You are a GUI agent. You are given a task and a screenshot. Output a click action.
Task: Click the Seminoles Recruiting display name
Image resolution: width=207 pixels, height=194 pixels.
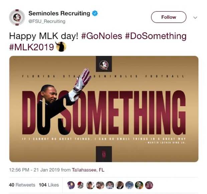[59, 13]
